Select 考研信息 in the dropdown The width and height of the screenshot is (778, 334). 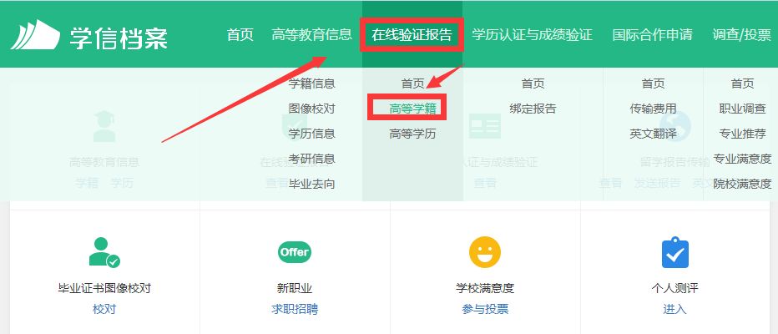(311, 159)
